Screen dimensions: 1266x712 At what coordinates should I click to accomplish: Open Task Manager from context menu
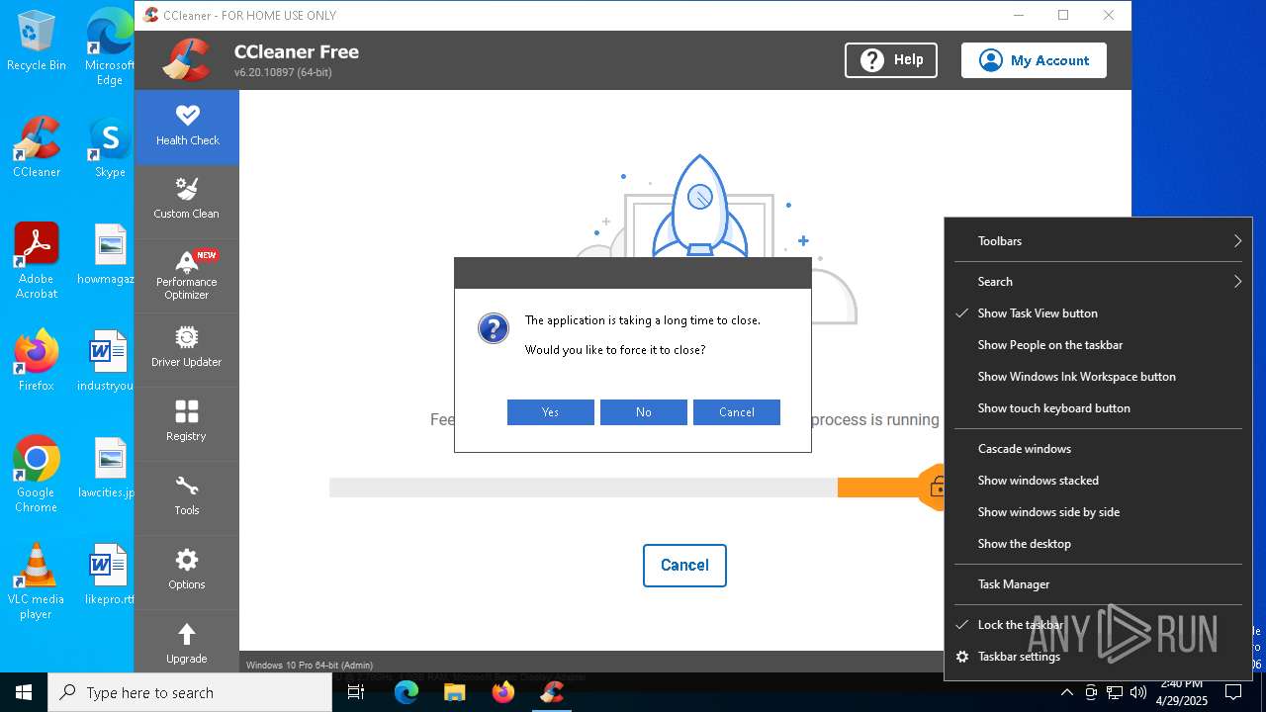click(x=1098, y=584)
